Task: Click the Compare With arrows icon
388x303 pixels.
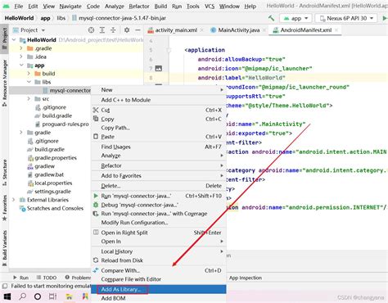Action: tap(96, 270)
